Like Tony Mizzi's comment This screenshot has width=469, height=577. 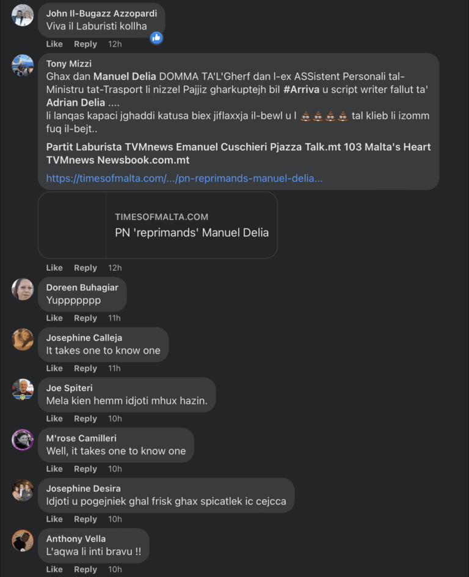(x=54, y=268)
